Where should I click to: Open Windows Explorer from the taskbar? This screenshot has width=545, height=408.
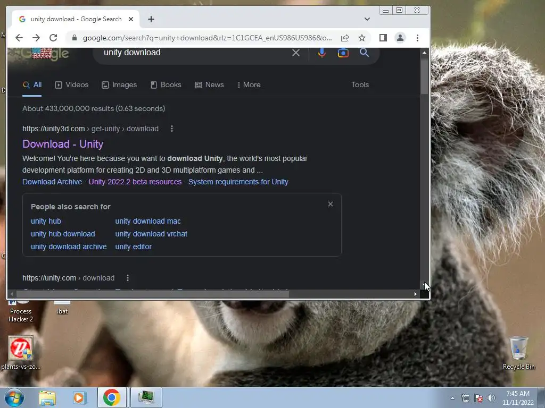[47, 397]
